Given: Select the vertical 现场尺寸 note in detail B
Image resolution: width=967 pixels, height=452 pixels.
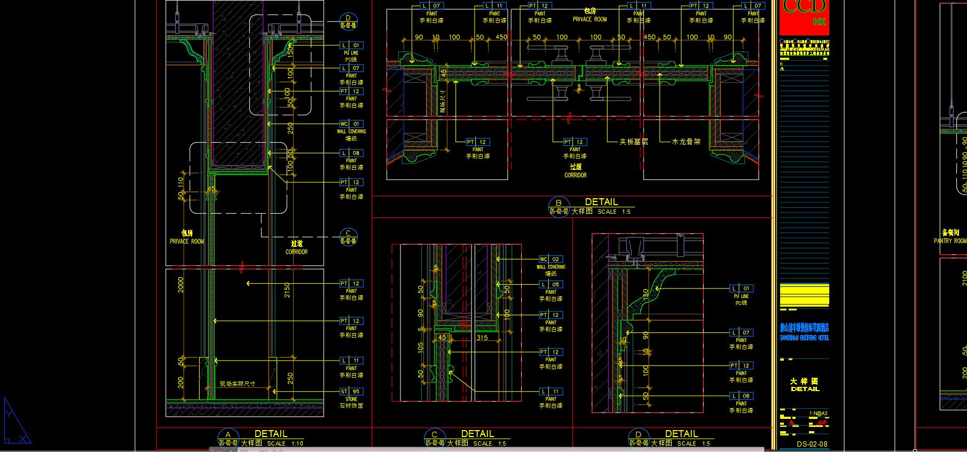Looking at the screenshot, I should 443,102.
